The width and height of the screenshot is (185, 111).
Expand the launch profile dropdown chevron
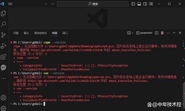click(x=133, y=33)
